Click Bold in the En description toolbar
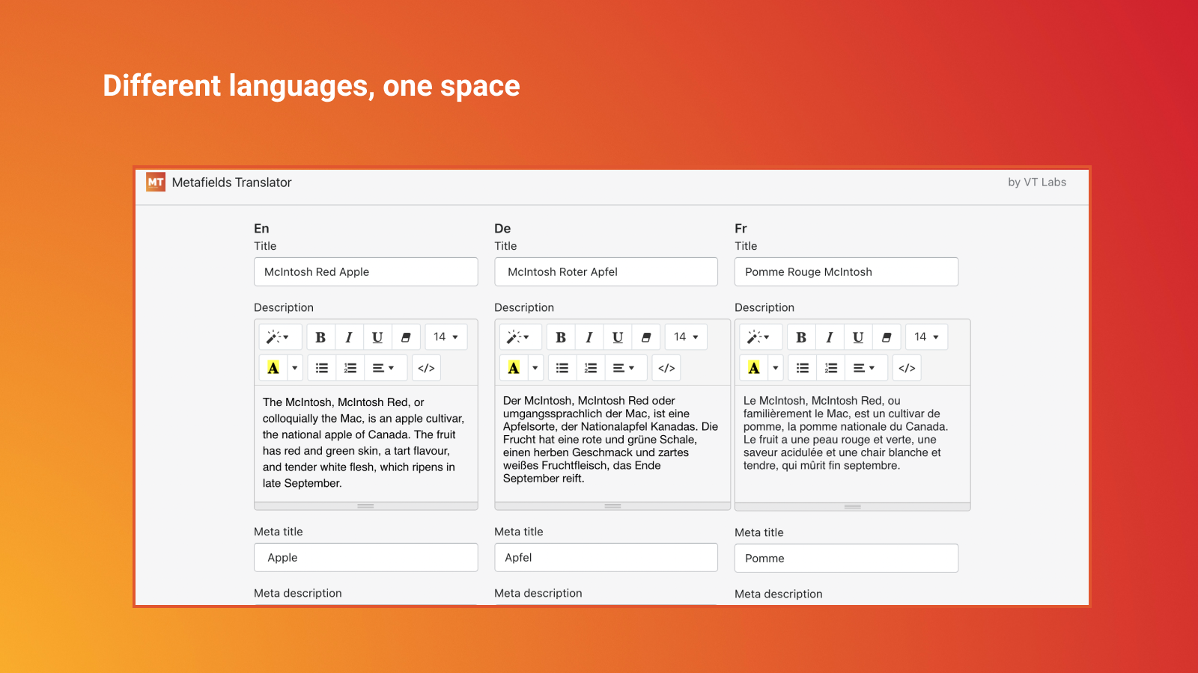Image resolution: width=1198 pixels, height=673 pixels. [x=320, y=337]
